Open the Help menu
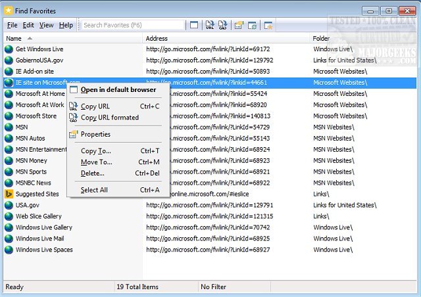 (x=66, y=25)
